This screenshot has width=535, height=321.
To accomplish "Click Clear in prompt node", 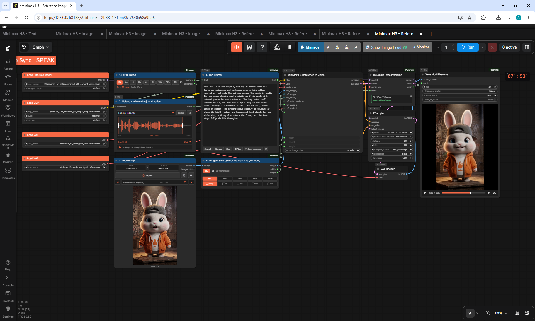I will pos(228,149).
